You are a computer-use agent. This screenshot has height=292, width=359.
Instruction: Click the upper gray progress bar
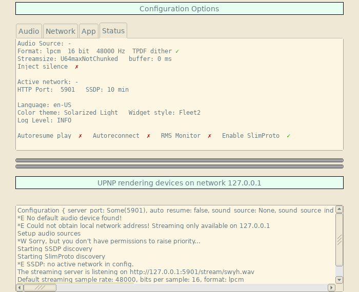coord(180,160)
